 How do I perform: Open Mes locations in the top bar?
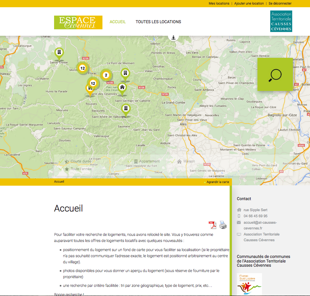pos(219,3)
